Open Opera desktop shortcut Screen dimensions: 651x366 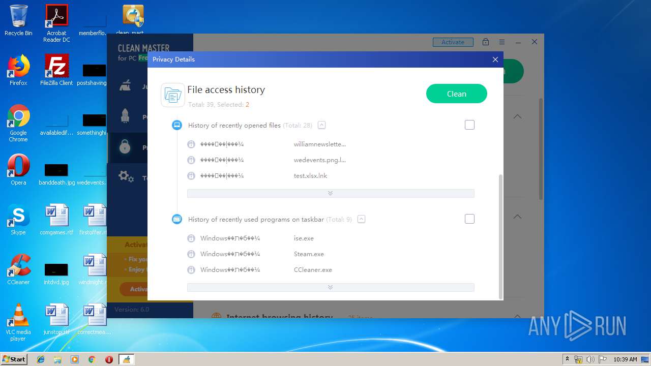[18, 170]
